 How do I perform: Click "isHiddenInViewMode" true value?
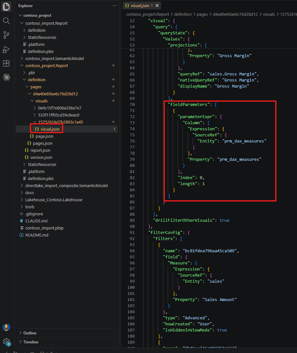coord(222,330)
